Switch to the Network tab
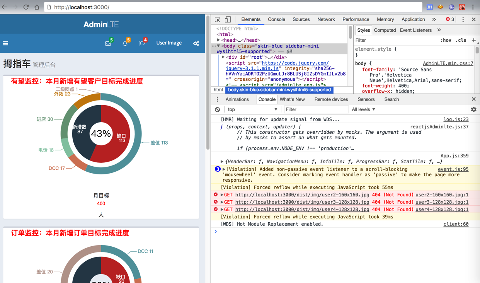 326,19
